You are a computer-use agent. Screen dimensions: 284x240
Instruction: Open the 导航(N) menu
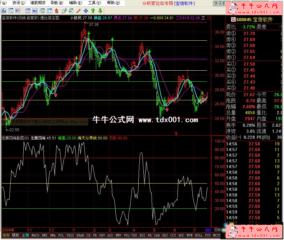click(x=57, y=3)
